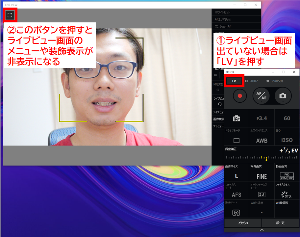Open the iISO sensitivity setting
Image resolution: width=300 pixels, height=237 pixels.
click(x=287, y=140)
